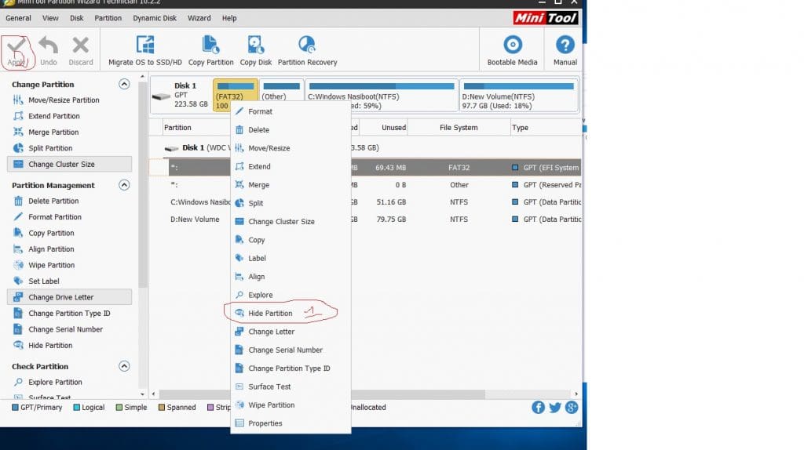Collapse the Change Partition section
804x450 pixels.
124,84
